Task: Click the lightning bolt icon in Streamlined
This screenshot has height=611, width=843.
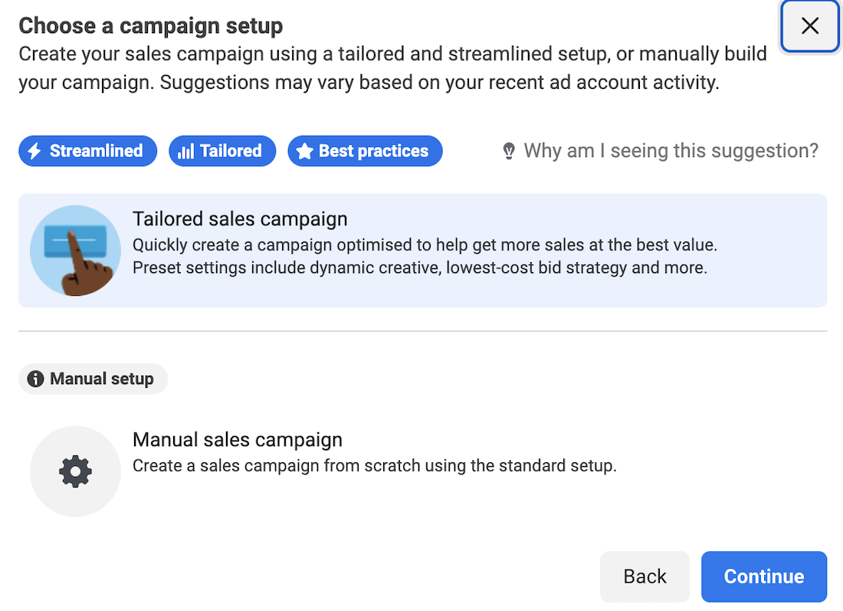Action: (x=34, y=151)
